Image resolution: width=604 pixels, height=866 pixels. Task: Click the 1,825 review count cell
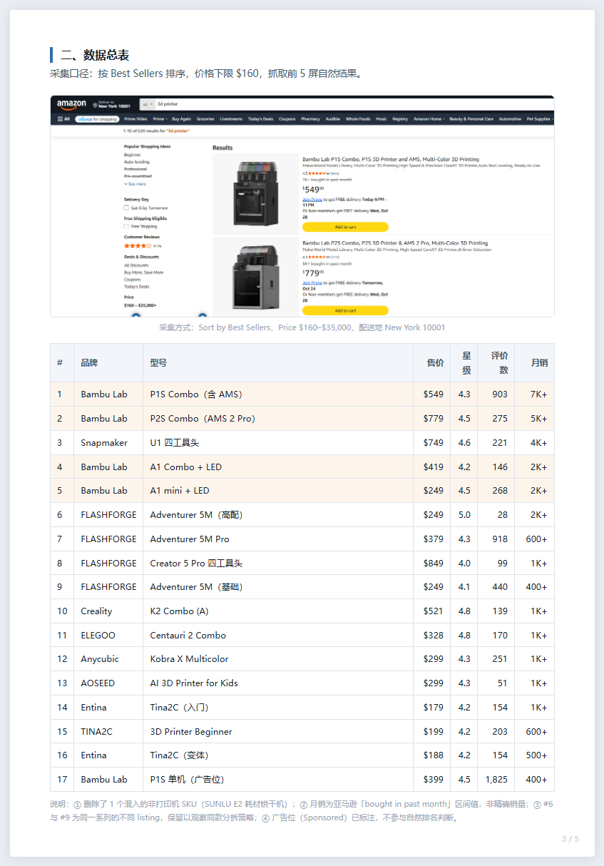tap(496, 780)
